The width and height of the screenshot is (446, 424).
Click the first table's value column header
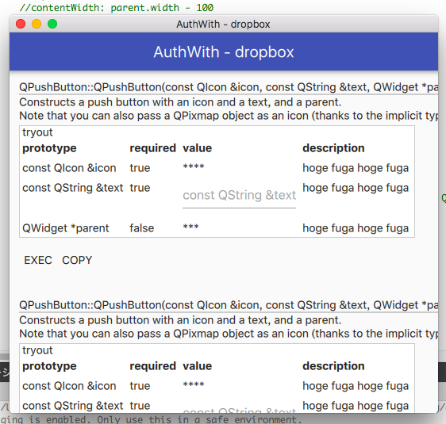click(198, 148)
